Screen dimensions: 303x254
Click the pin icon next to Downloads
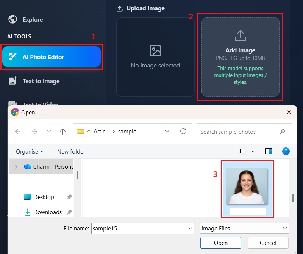point(69,212)
